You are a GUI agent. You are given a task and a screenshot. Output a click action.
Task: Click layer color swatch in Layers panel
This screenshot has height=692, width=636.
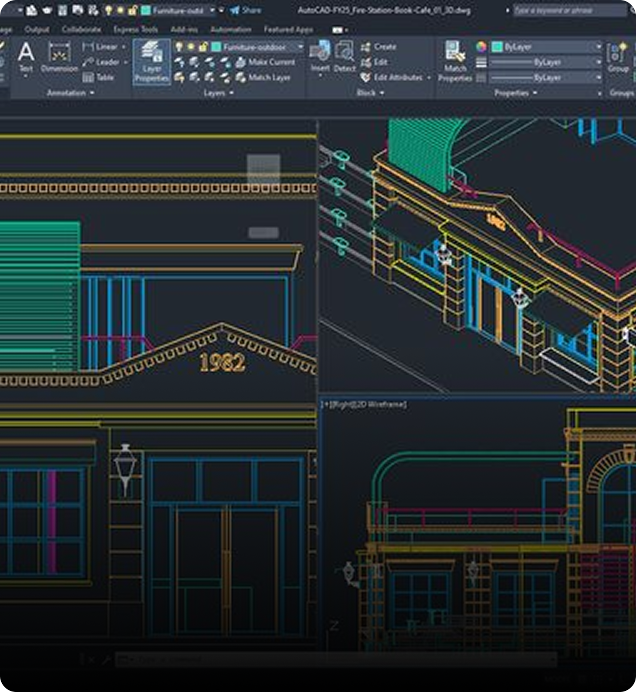[216, 47]
